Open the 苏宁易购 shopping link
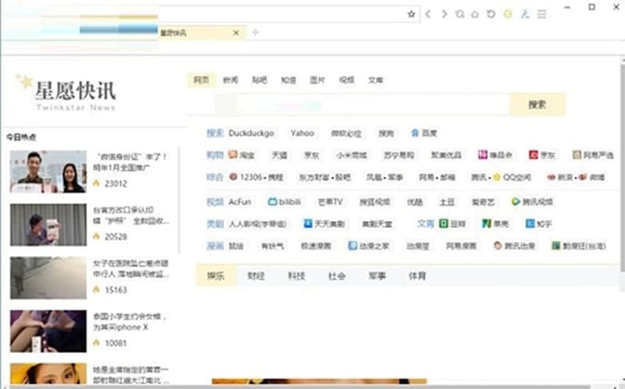625x389 pixels. (399, 154)
